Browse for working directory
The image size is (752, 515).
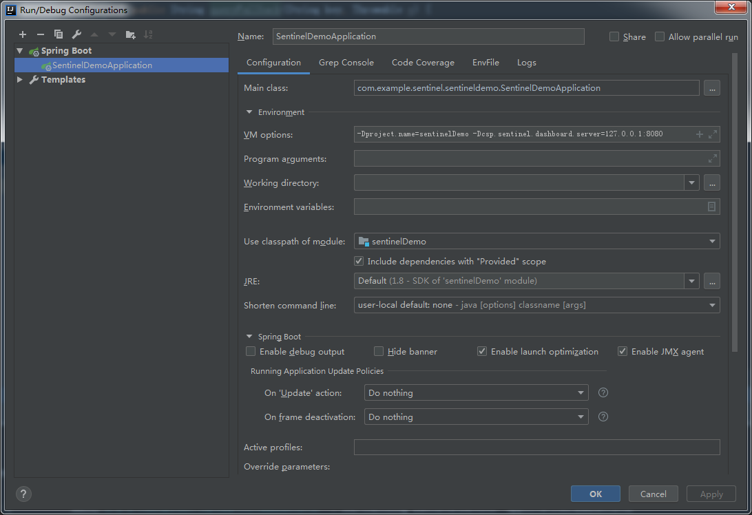click(712, 182)
